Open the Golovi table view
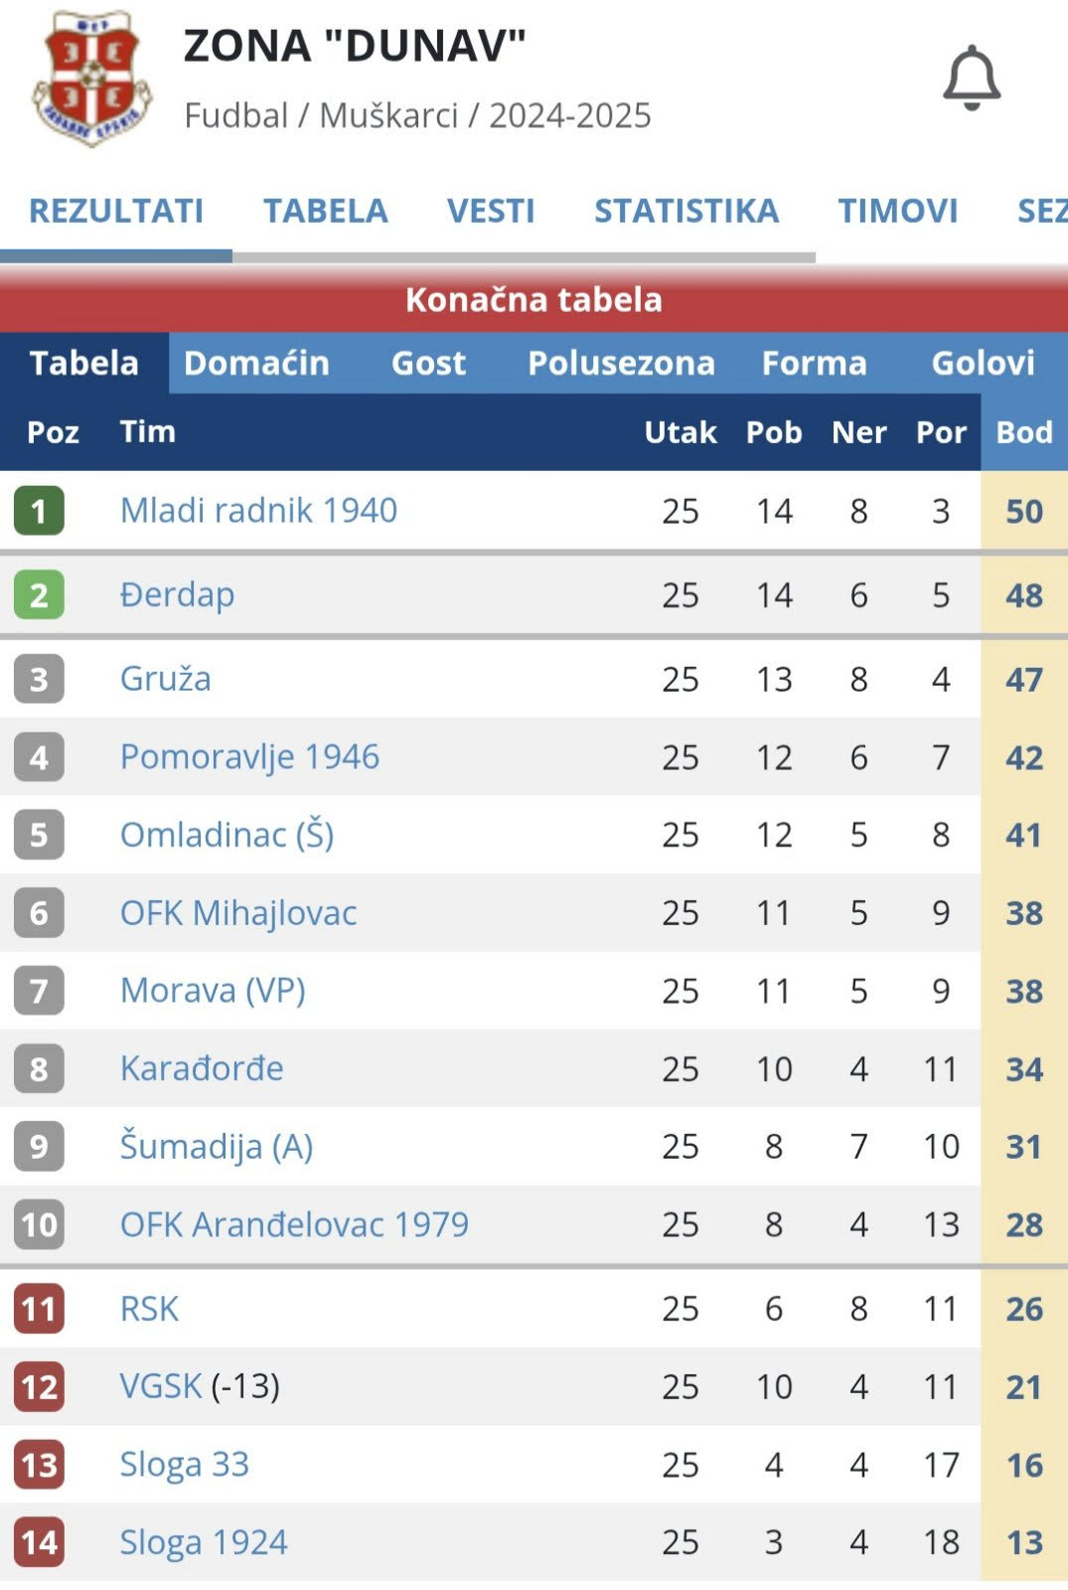Screen dimensions: 1068x1590 tap(983, 363)
